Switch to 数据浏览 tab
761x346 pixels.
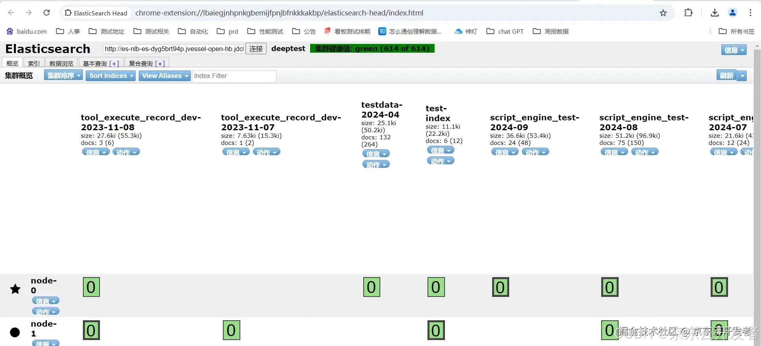point(61,63)
